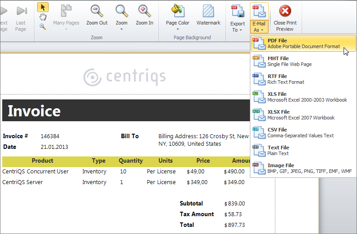Image resolution: width=357 pixels, height=234 pixels.
Task: Click the Zoom In magnifier icon
Action: (144, 11)
